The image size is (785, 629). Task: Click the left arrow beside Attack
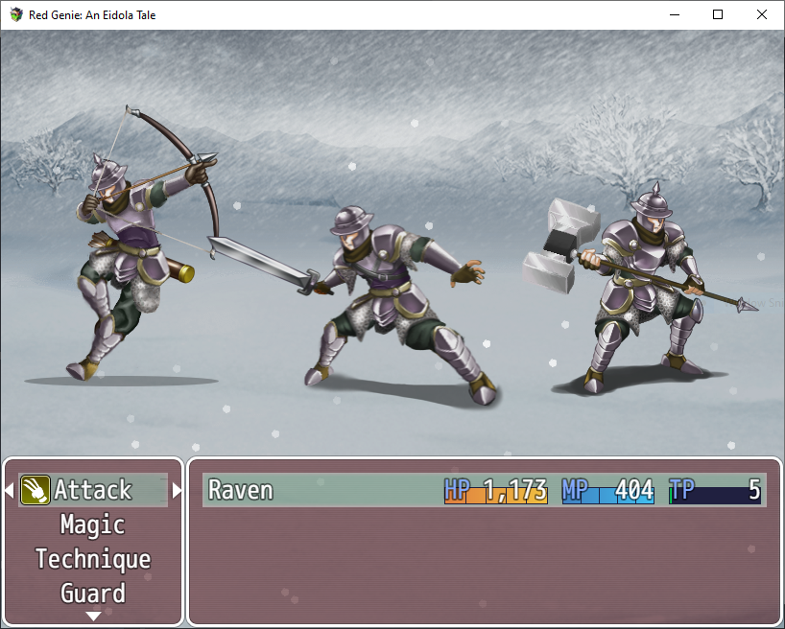point(9,490)
